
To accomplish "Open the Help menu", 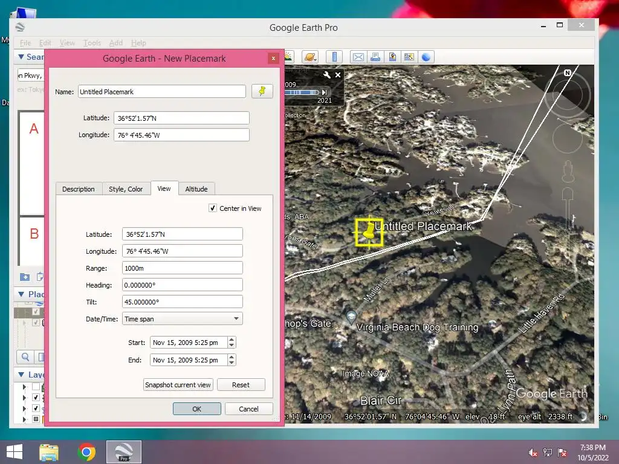I will [138, 43].
